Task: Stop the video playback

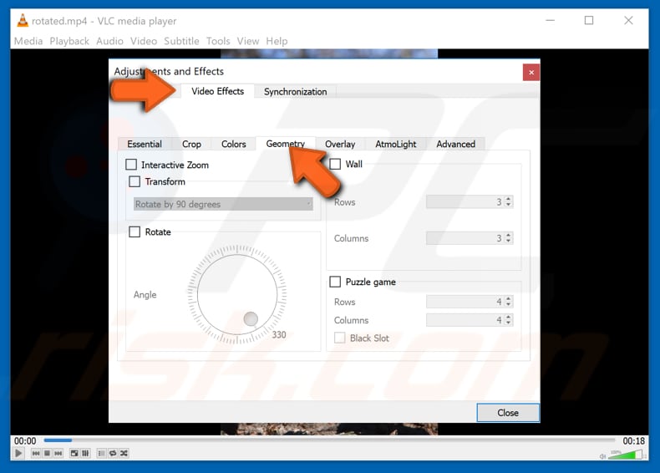Action: tap(47, 453)
